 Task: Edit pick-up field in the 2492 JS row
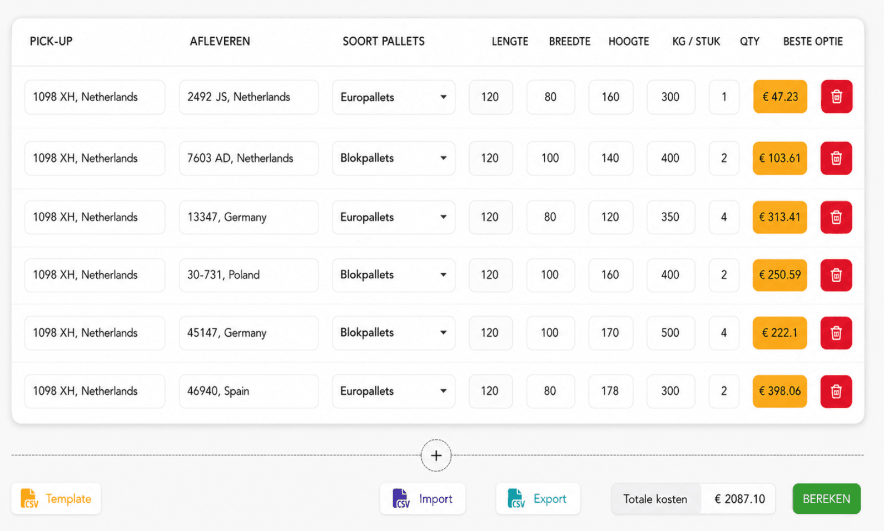click(x=95, y=97)
